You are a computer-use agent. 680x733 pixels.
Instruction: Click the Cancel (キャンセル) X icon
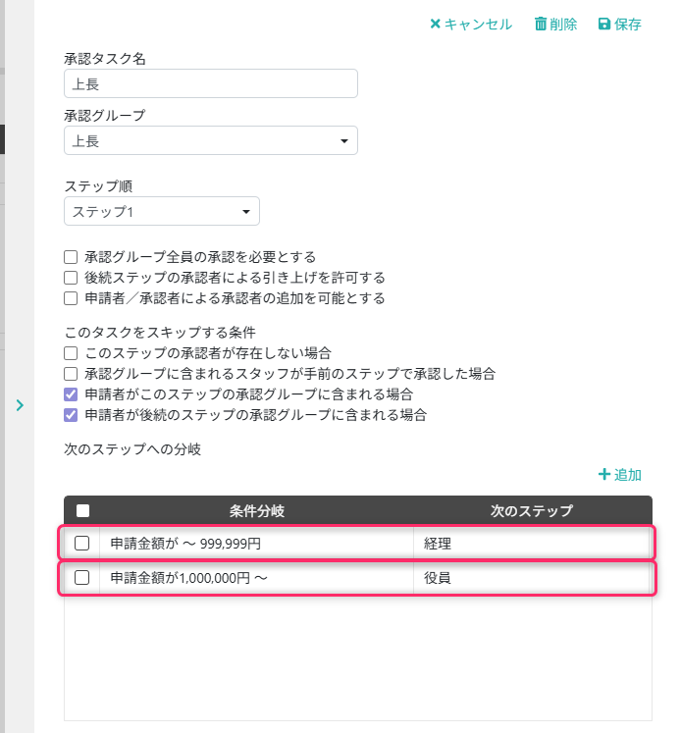(436, 25)
